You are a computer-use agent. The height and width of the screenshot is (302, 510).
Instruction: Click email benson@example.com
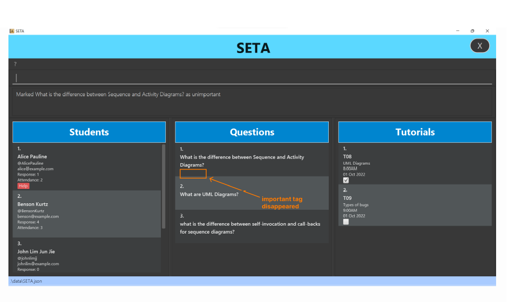[38, 216]
